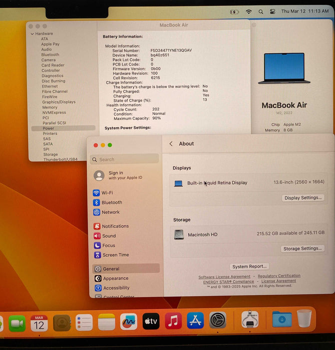Screen dimensions: 335x350
Task: Select Bluetooth in System Information hardware list
Action: click(x=50, y=54)
